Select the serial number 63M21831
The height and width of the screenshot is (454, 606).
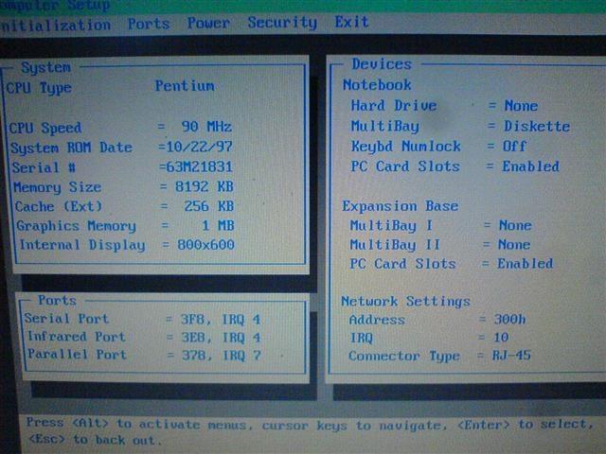click(199, 166)
